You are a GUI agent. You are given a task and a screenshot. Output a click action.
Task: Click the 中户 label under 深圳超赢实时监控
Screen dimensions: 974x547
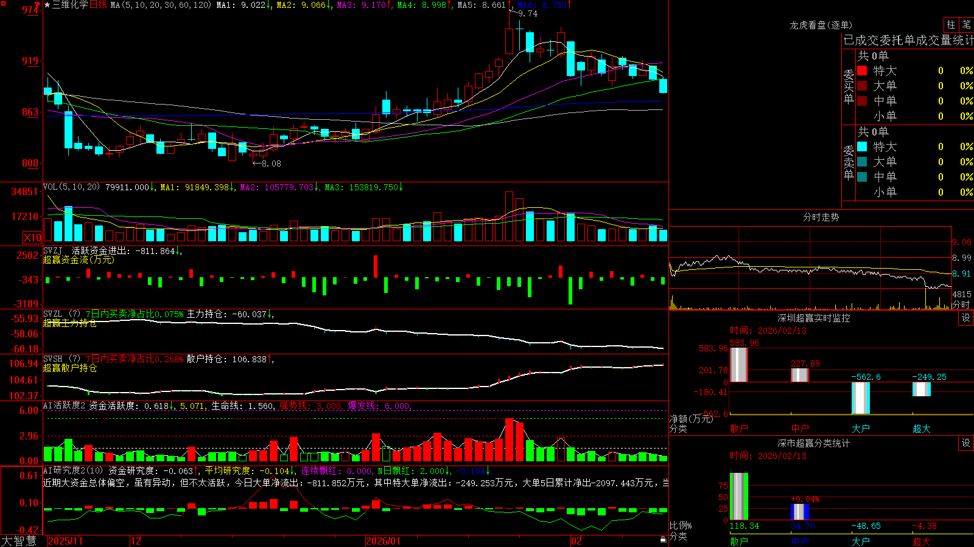[800, 428]
